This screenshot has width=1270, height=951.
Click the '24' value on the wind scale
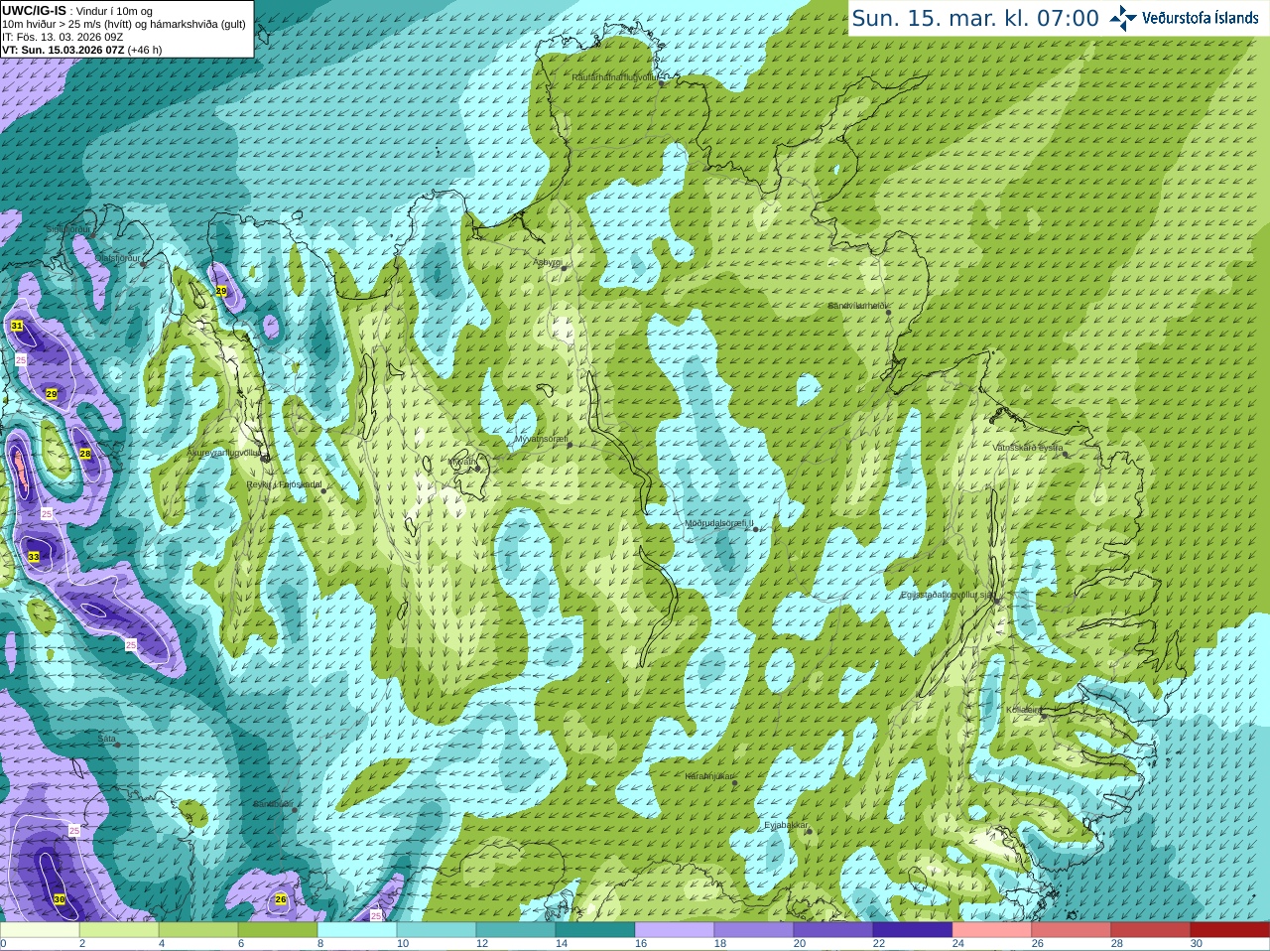point(958,944)
